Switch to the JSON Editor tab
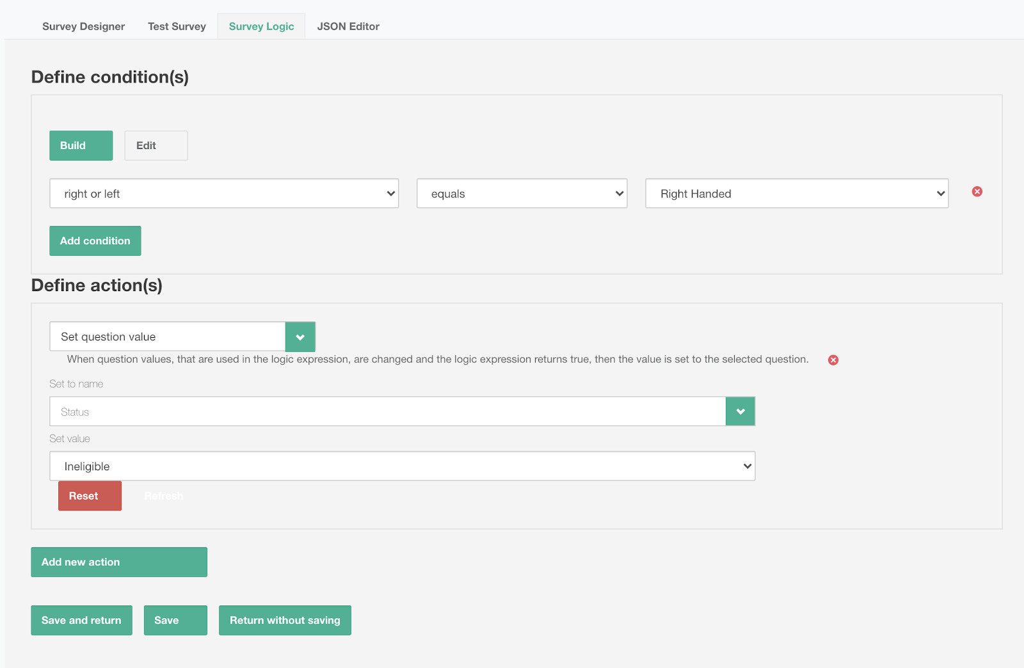The image size is (1024, 668). [348, 26]
